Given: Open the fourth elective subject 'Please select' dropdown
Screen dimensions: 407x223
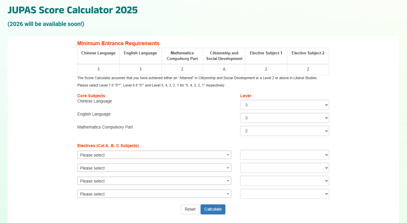Looking at the screenshot, I should coord(154,194).
